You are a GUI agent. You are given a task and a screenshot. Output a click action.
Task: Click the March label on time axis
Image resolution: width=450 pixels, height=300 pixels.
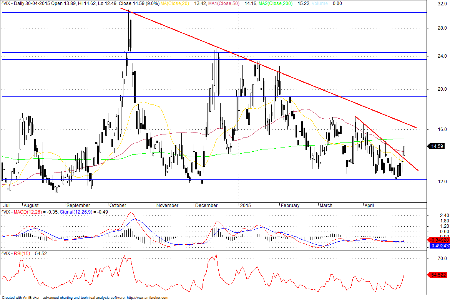click(326, 206)
